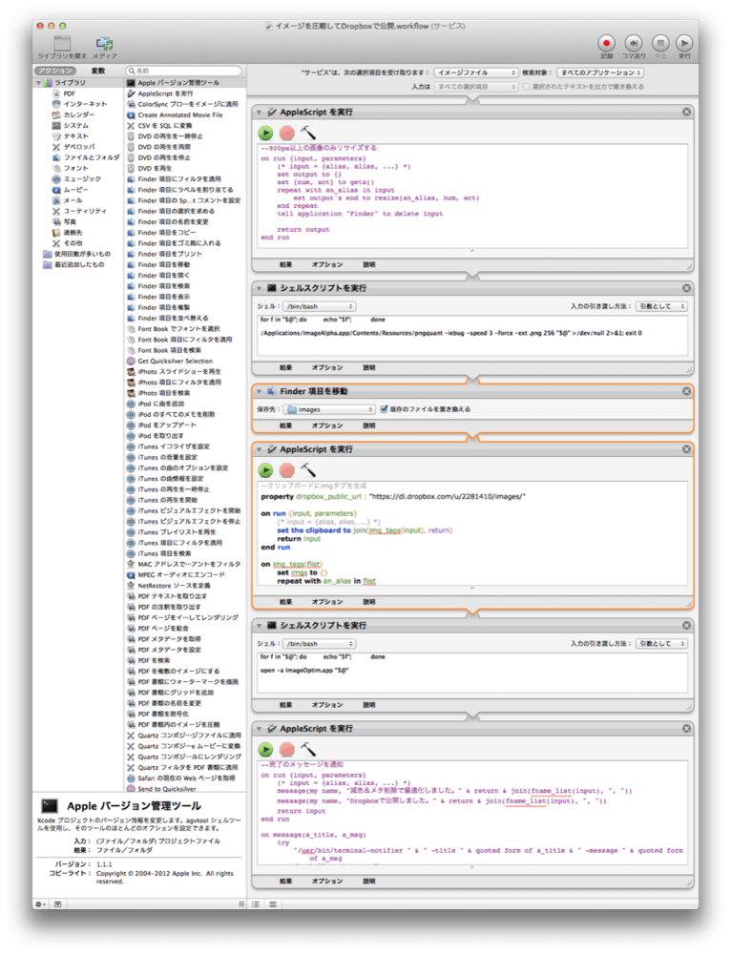Remove the Finder 項目を移動 workflow action
The height and width of the screenshot is (954, 731).
pos(686,391)
